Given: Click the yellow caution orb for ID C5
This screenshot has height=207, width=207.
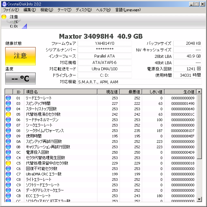Looking at the screenshot, I should click(8, 163).
